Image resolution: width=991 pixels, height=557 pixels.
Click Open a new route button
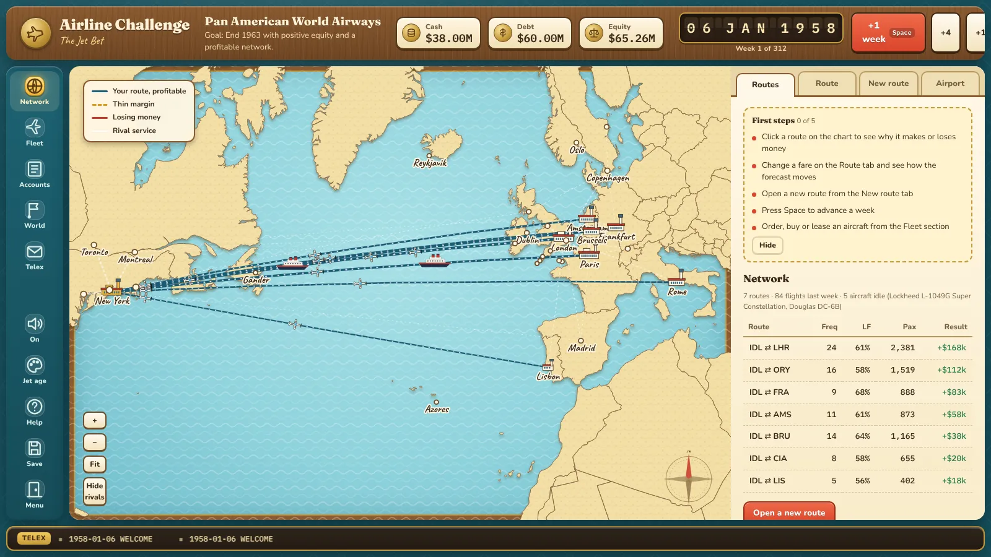tap(789, 512)
